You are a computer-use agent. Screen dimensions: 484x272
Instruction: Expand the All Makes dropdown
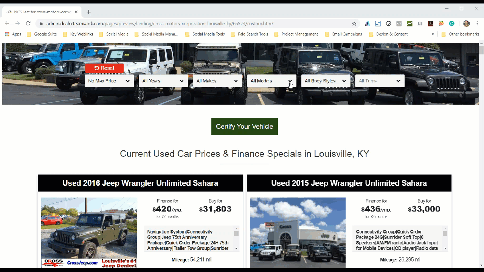[217, 81]
